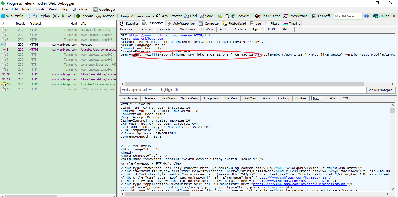Sort sessions by Result column header
Image resolution: width=398 pixels, height=197 pixels.
tap(20, 24)
